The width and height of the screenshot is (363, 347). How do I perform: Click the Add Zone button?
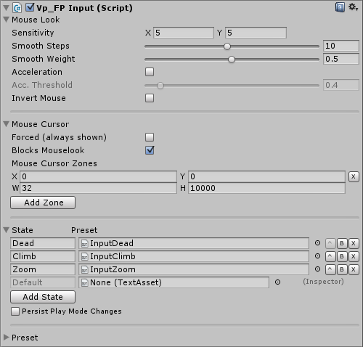[43, 203]
